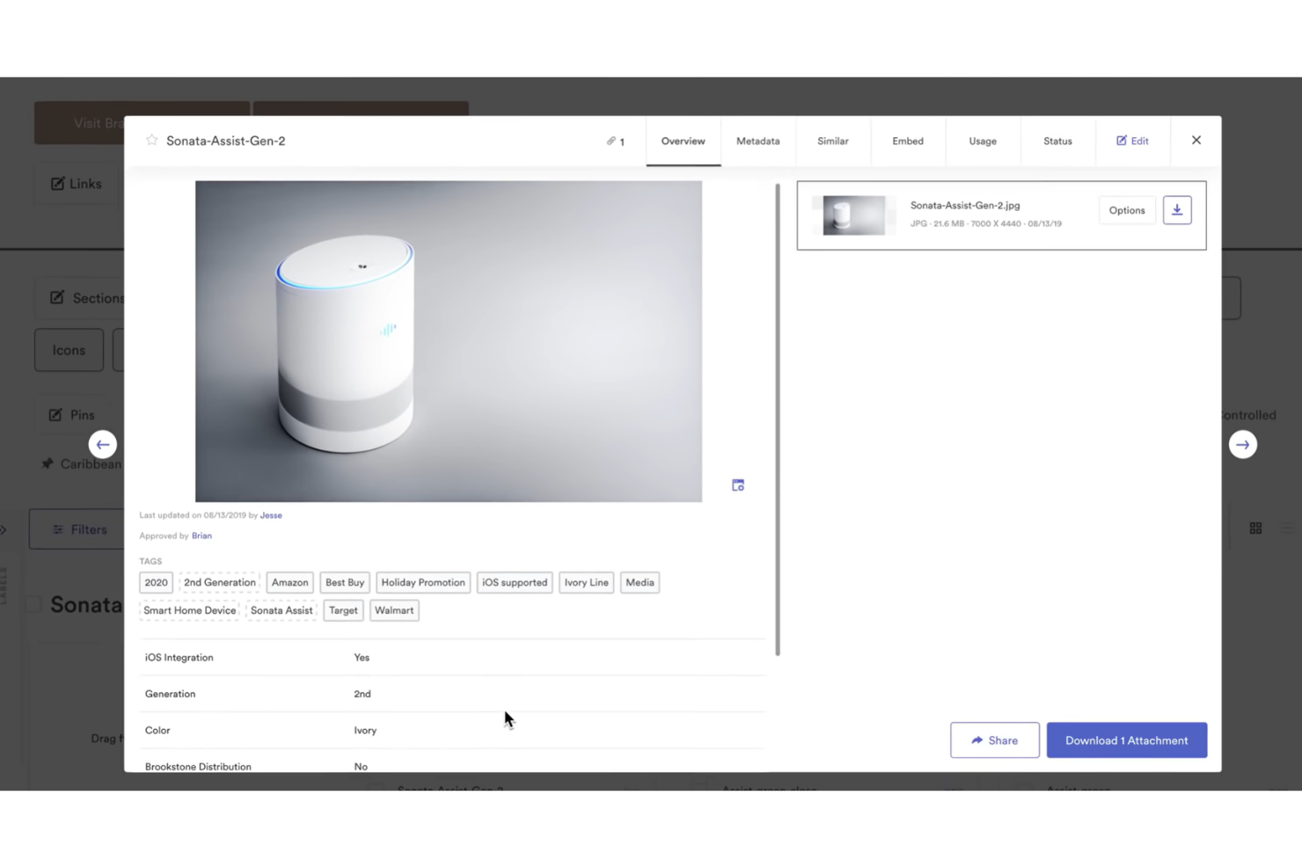1302x868 pixels.
Task: Click the Share button
Action: click(x=995, y=740)
